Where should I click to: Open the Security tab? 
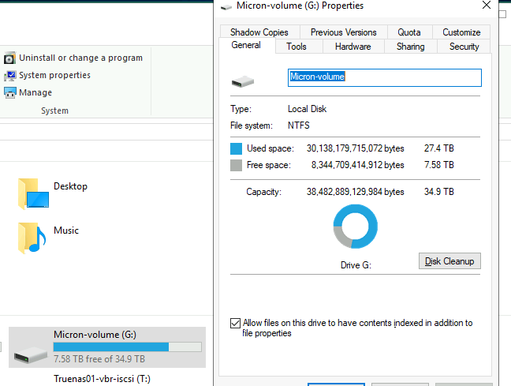[464, 47]
